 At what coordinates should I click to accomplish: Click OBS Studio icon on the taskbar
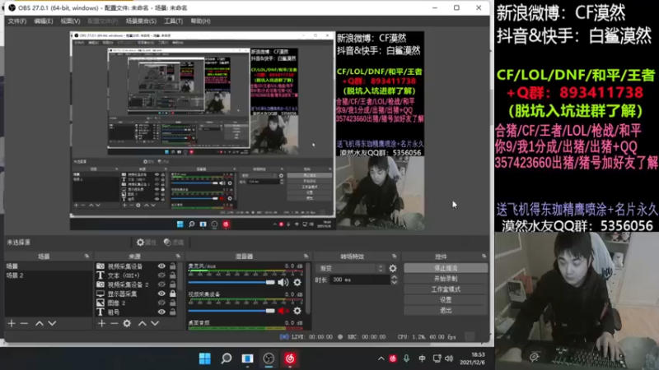269,358
